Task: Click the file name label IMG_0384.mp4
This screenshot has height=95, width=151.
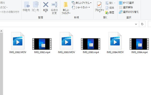Action: coord(139,52)
